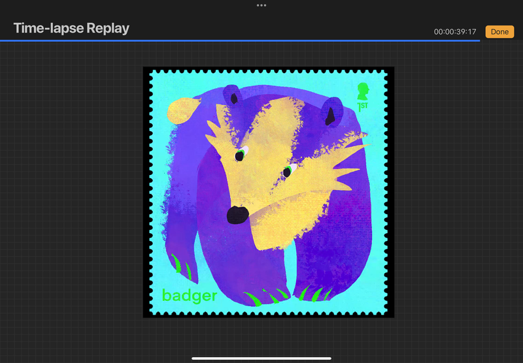Click the 00:00:39:17 replay timestamp

click(x=455, y=32)
